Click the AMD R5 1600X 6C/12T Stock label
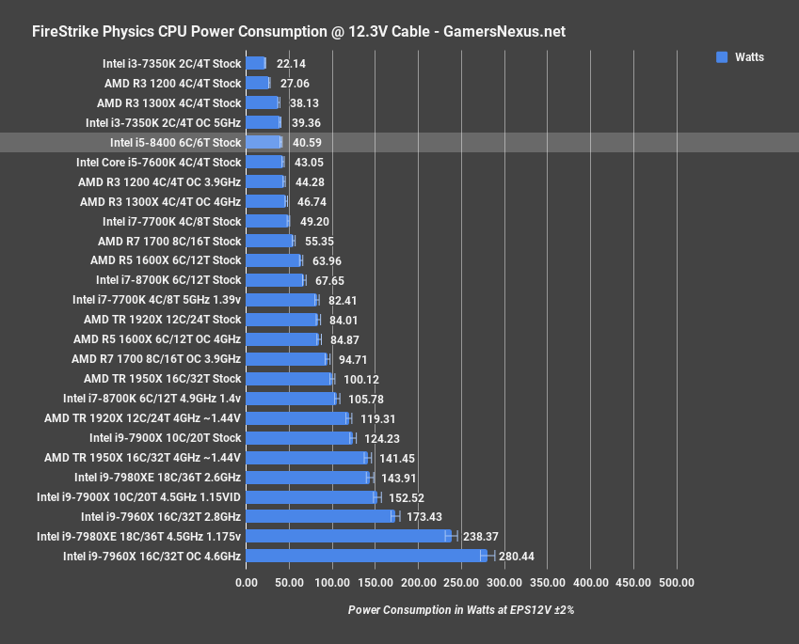This screenshot has width=799, height=644. point(166,260)
